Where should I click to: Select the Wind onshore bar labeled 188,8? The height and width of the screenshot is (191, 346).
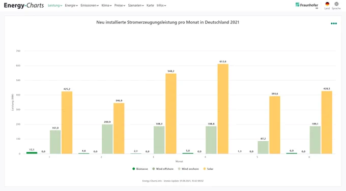(211, 140)
